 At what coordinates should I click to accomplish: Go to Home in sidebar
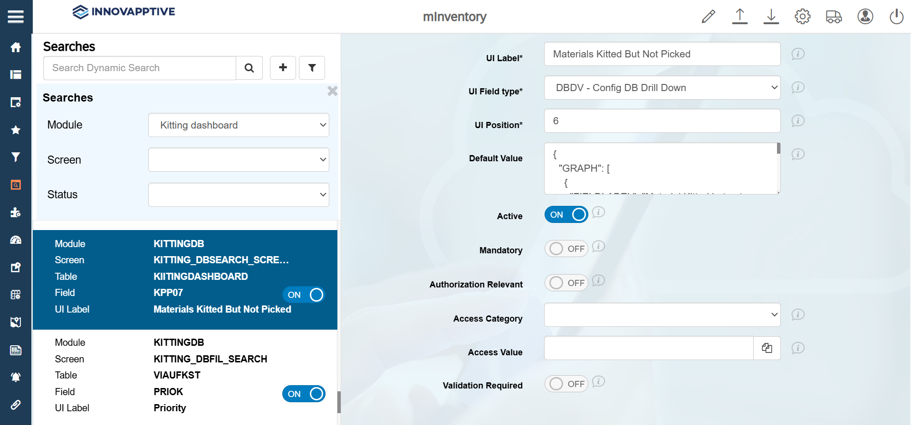coord(16,47)
